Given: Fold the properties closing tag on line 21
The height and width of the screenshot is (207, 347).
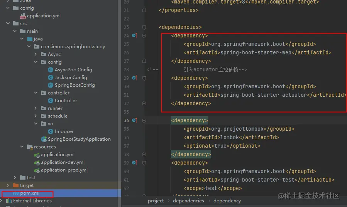Looking at the screenshot, I should click(144, 10).
